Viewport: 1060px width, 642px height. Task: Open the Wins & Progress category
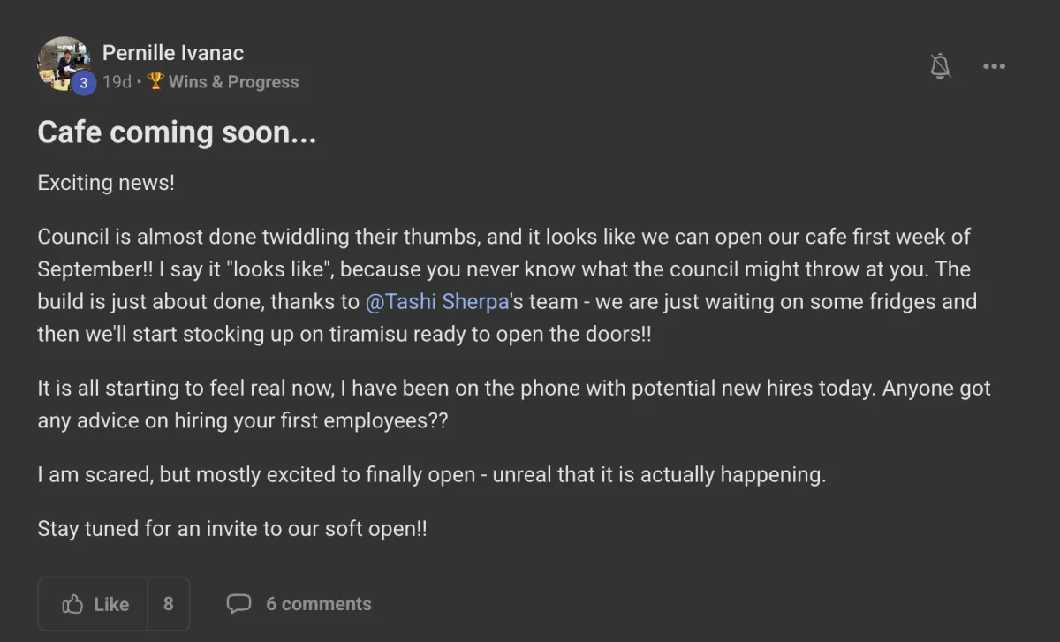coord(233,82)
